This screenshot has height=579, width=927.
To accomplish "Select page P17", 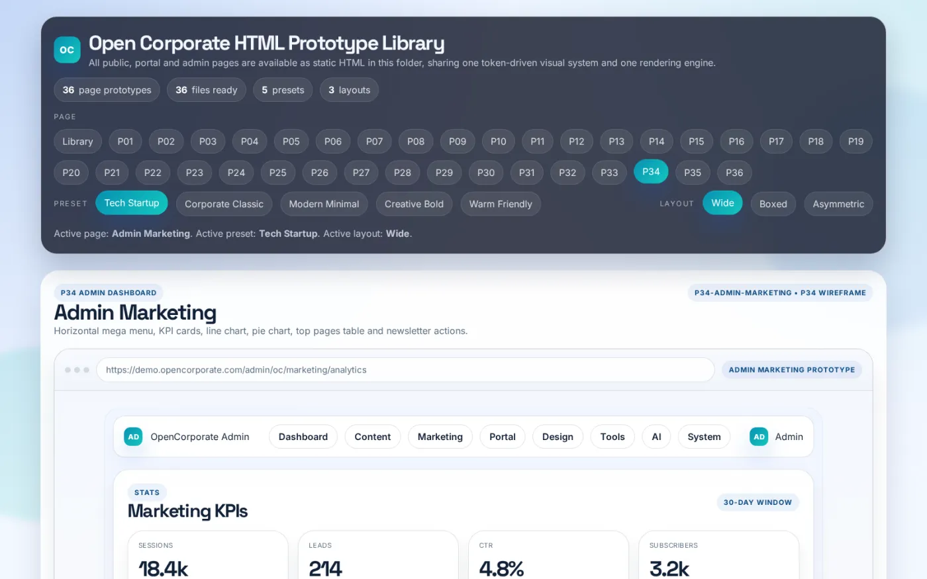I will (776, 141).
